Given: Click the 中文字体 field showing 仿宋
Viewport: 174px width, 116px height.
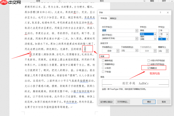Looking at the screenshot, I should click(x=119, y=31).
